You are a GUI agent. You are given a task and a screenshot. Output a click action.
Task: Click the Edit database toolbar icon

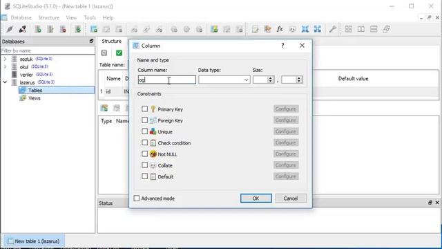[50, 29]
